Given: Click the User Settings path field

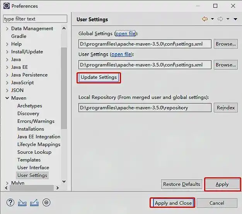Looking at the screenshot, I should coord(145,65).
